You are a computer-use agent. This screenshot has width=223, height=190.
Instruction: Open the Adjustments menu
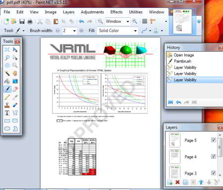(x=92, y=12)
